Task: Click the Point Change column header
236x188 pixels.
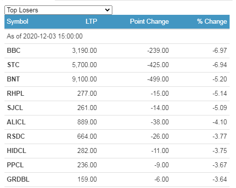Action: pyautogui.click(x=149, y=22)
